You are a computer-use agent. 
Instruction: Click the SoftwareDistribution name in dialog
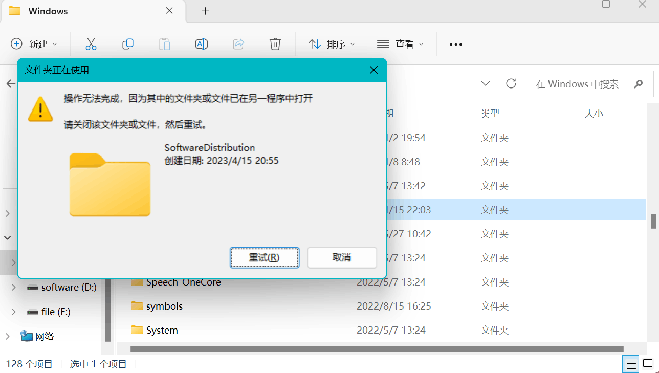(x=210, y=147)
